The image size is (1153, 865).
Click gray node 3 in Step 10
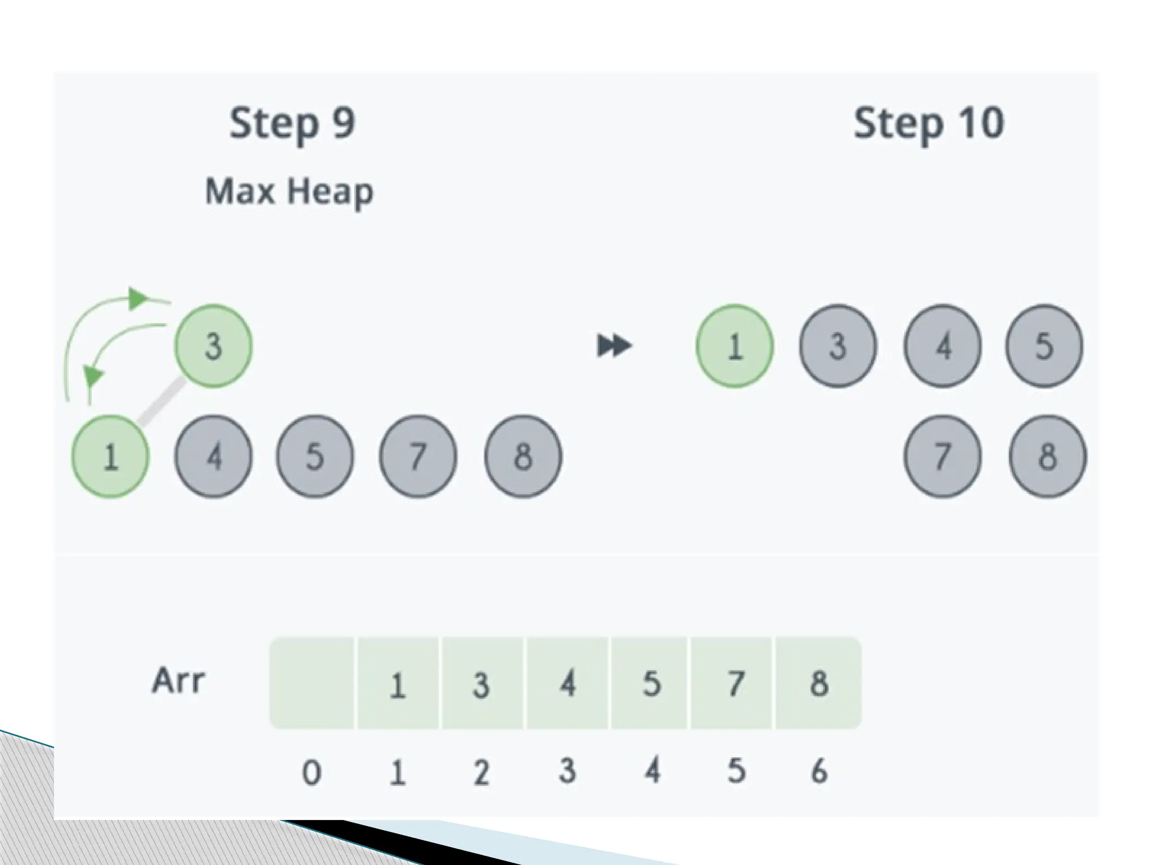click(x=838, y=346)
